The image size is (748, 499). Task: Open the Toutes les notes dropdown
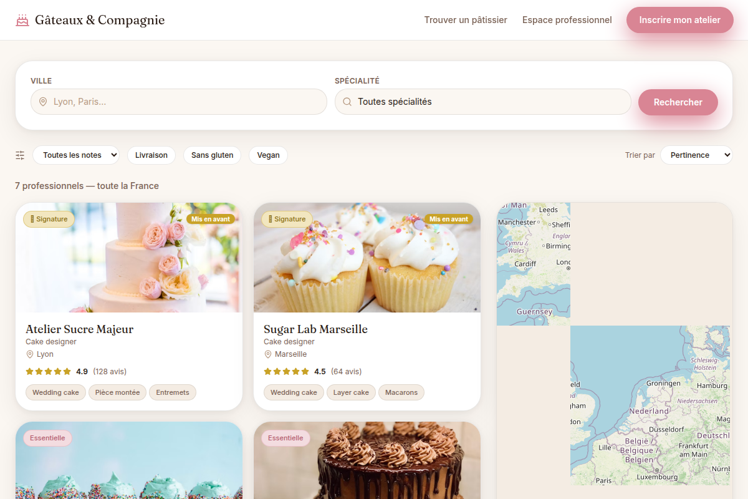(76, 155)
